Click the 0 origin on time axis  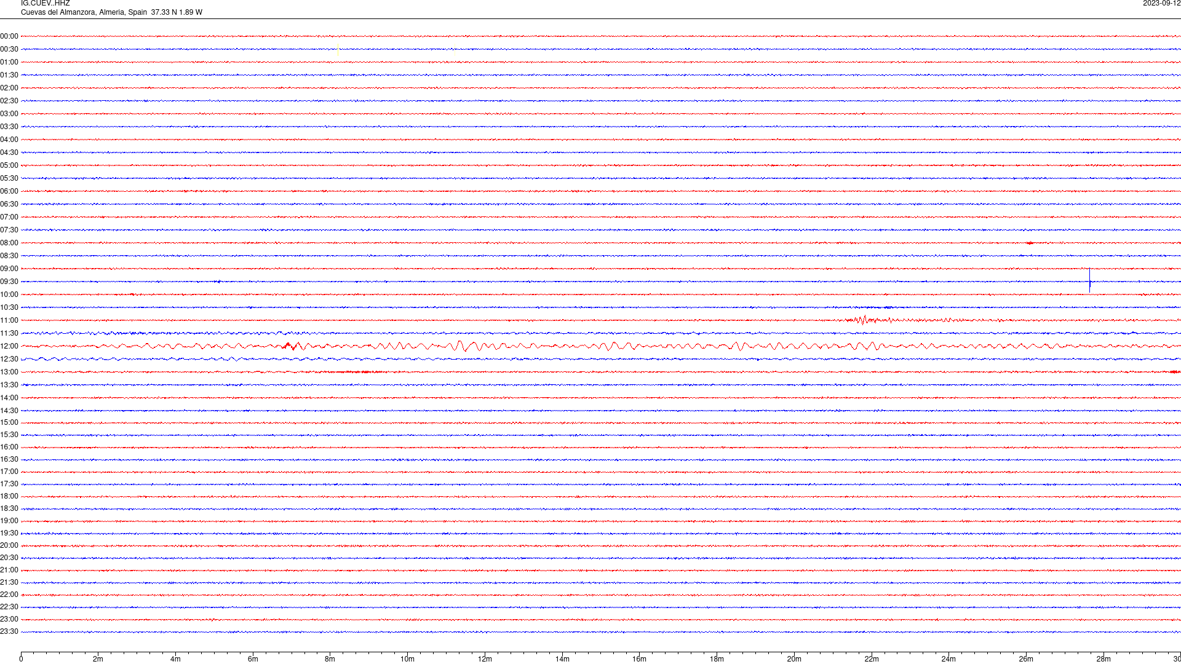(21, 658)
